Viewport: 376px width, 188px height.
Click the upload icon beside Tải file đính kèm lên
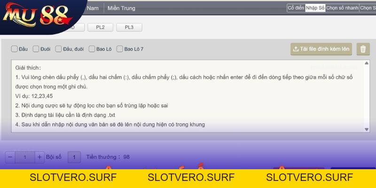click(296, 49)
